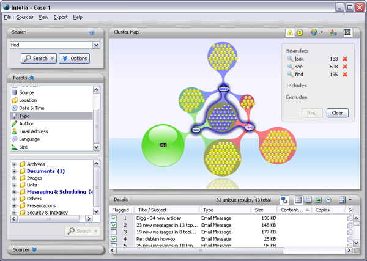The height and width of the screenshot is (261, 367).
Task: Expand the Documents tree node
Action: click(14, 172)
